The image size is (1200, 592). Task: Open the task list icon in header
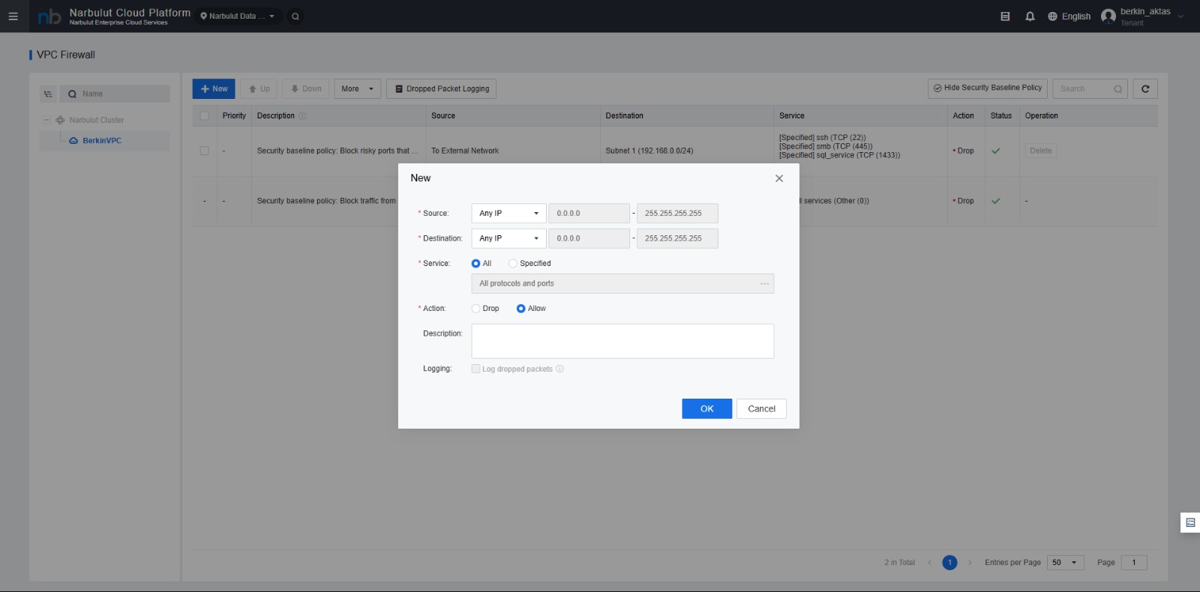pyautogui.click(x=1005, y=16)
